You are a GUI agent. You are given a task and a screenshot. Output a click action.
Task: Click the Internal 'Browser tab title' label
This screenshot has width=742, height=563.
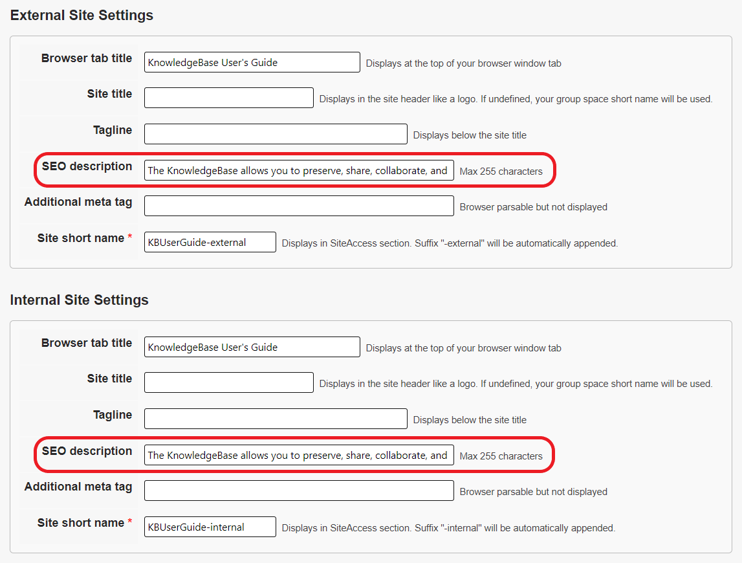click(87, 343)
